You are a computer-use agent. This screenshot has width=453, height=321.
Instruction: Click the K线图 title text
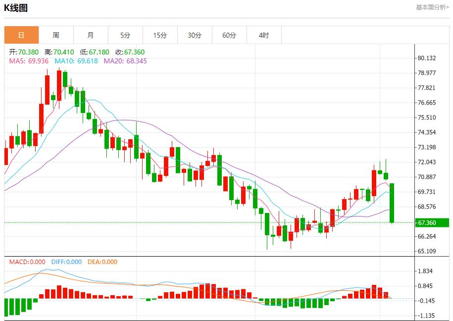pyautogui.click(x=16, y=8)
